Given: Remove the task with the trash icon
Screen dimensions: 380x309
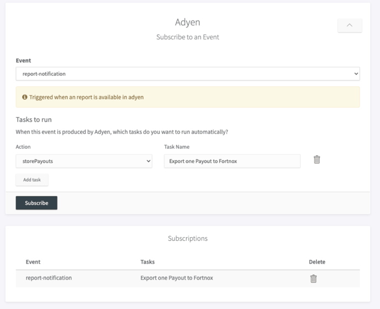Looking at the screenshot, I should click(x=317, y=160).
